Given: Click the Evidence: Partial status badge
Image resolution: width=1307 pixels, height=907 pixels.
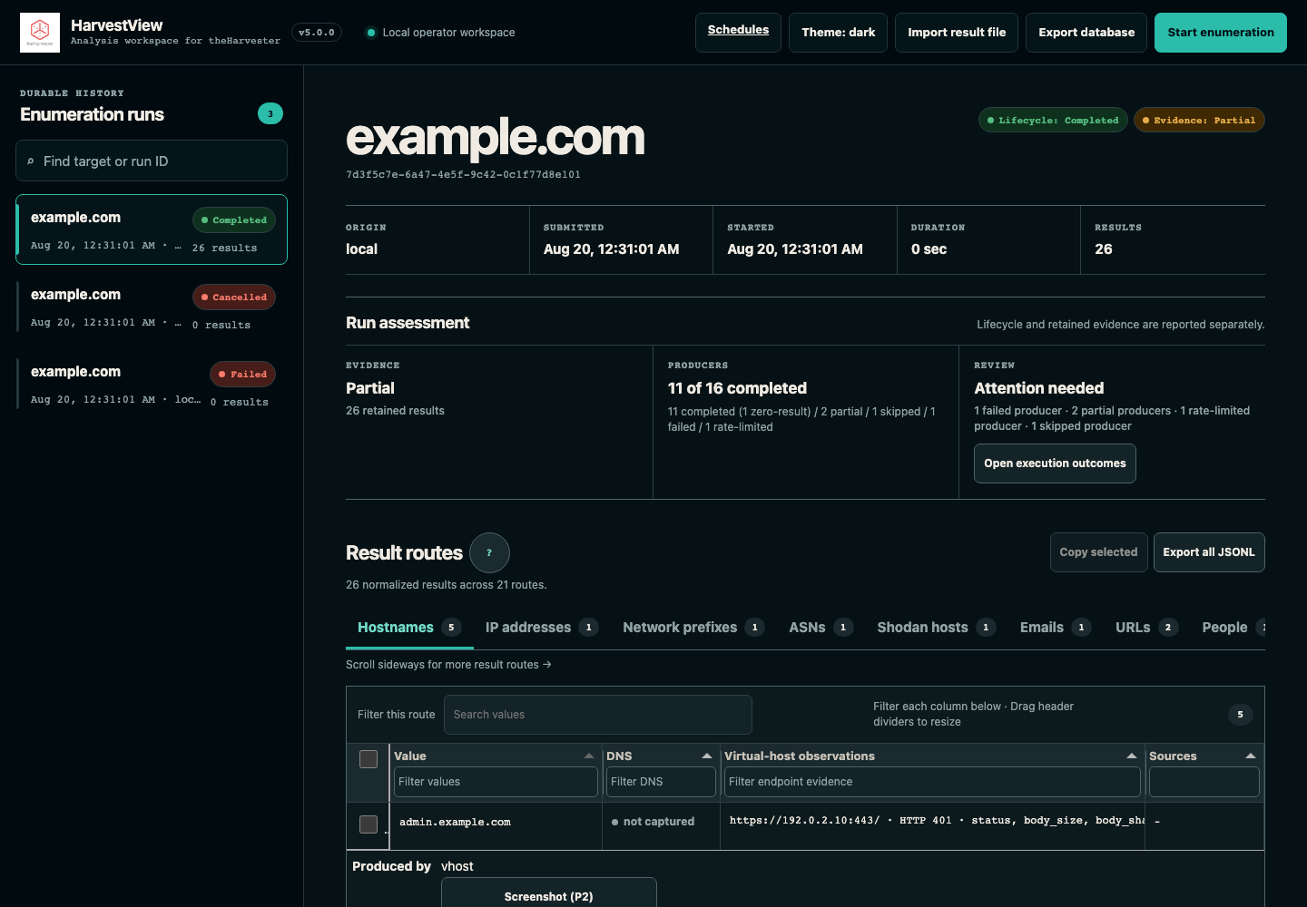Looking at the screenshot, I should [1199, 120].
